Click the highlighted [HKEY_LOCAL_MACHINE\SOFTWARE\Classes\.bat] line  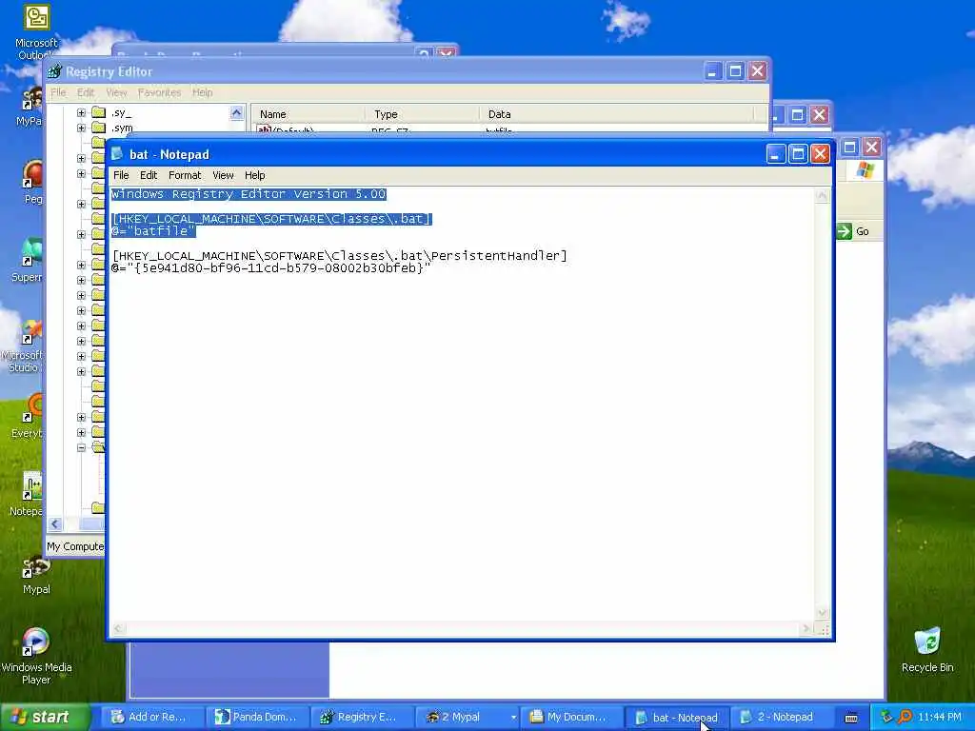pos(271,219)
